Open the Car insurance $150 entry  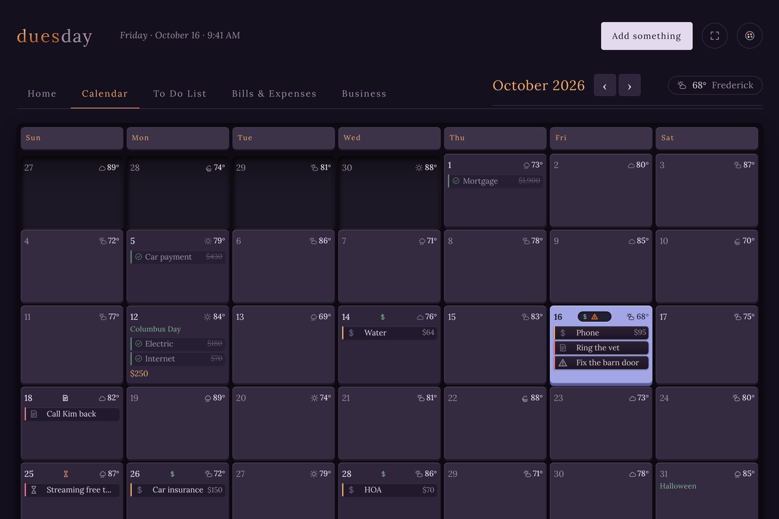point(178,490)
